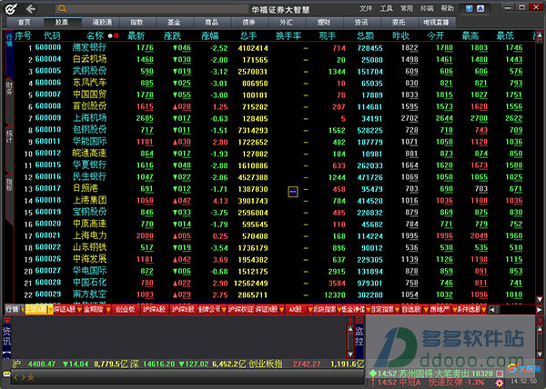Open dropdown arrow next to 金期指 tab

tap(108, 309)
